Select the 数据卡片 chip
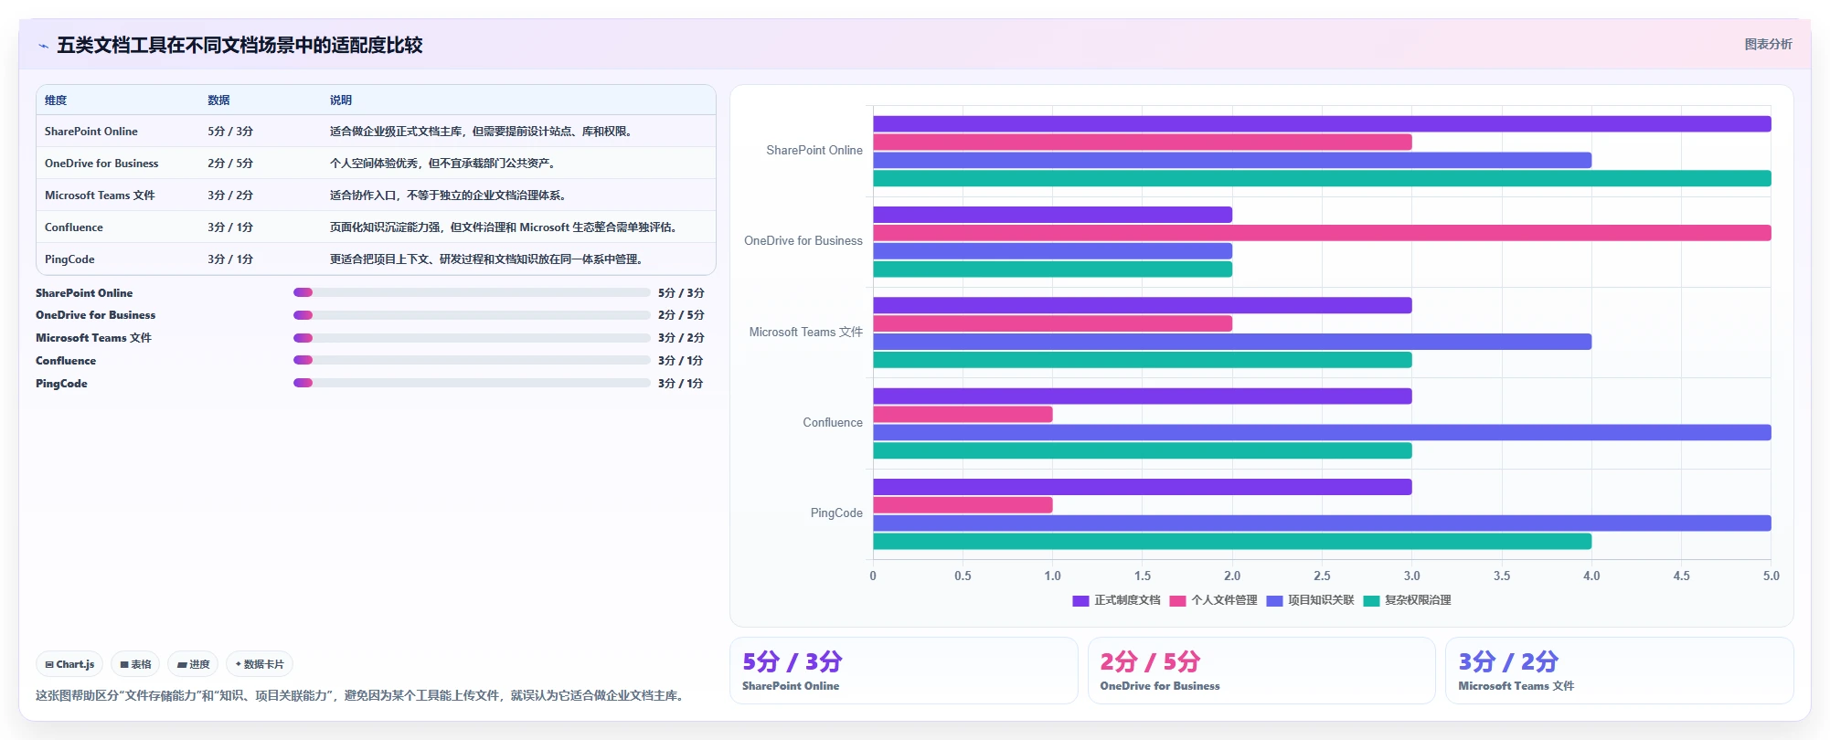The height and width of the screenshot is (740, 1830). (x=260, y=664)
